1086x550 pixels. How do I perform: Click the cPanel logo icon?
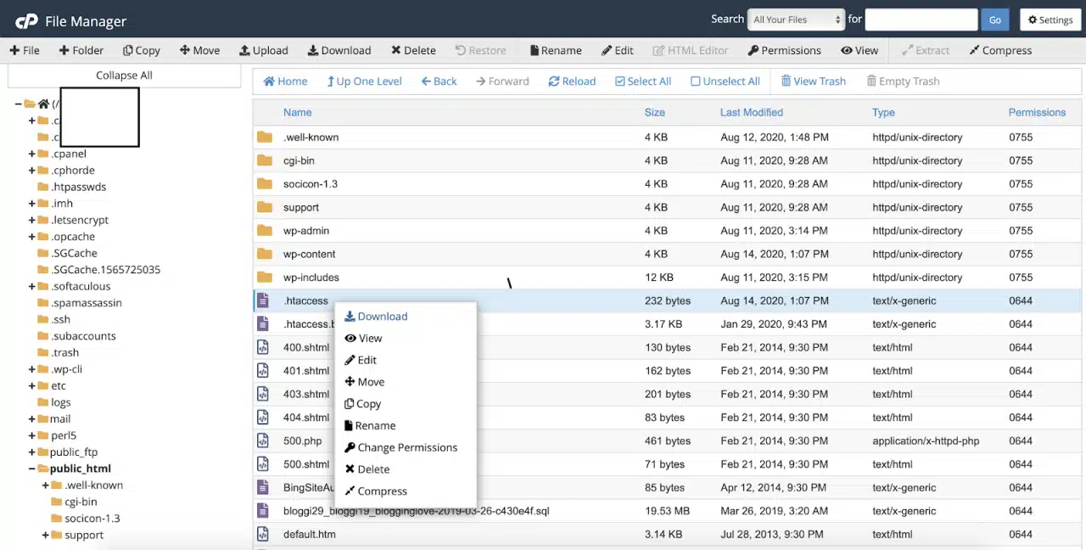[27, 20]
